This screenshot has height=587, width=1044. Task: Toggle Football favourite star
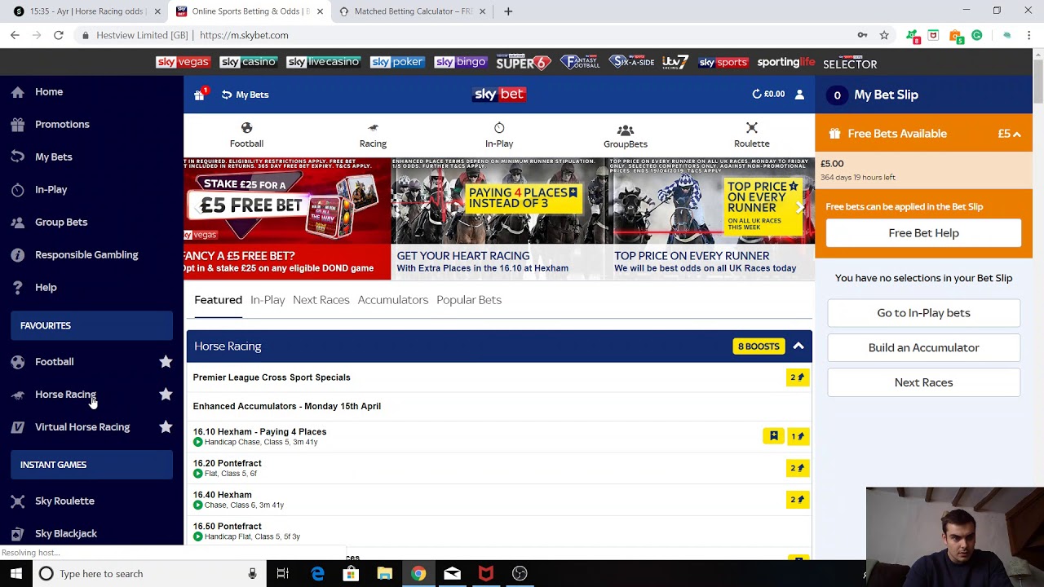coord(166,361)
